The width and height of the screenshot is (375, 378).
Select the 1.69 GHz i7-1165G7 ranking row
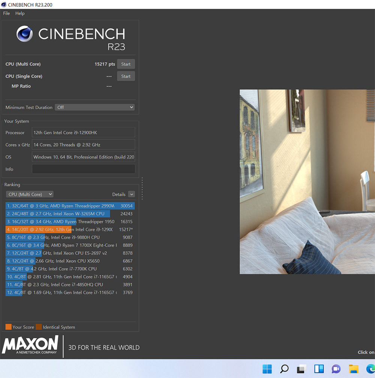70,292
